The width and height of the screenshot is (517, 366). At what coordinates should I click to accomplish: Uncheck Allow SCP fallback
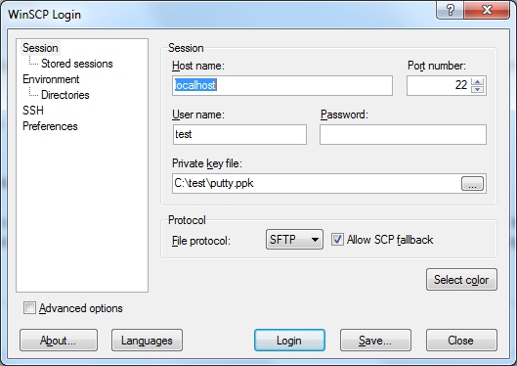pyautogui.click(x=337, y=240)
